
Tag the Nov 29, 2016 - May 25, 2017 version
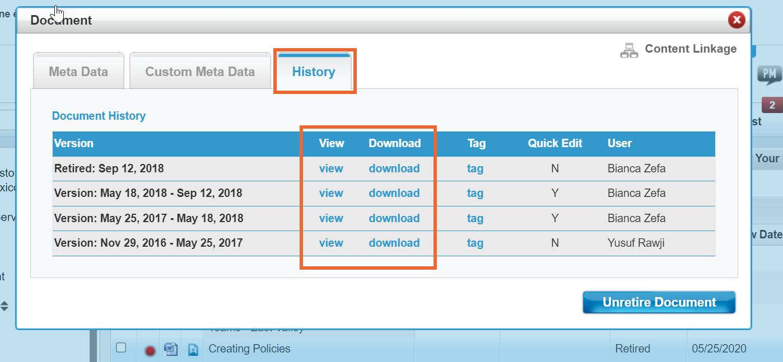[475, 243]
